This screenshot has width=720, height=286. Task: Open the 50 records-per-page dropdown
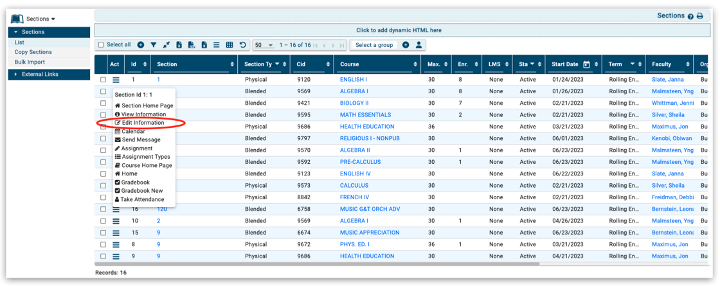264,45
